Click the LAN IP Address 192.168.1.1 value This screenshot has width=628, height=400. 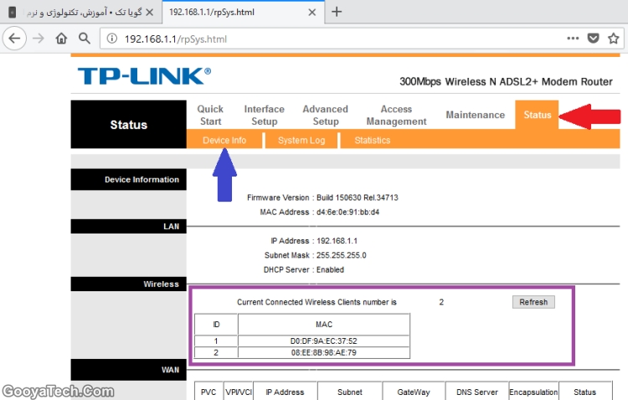point(337,241)
